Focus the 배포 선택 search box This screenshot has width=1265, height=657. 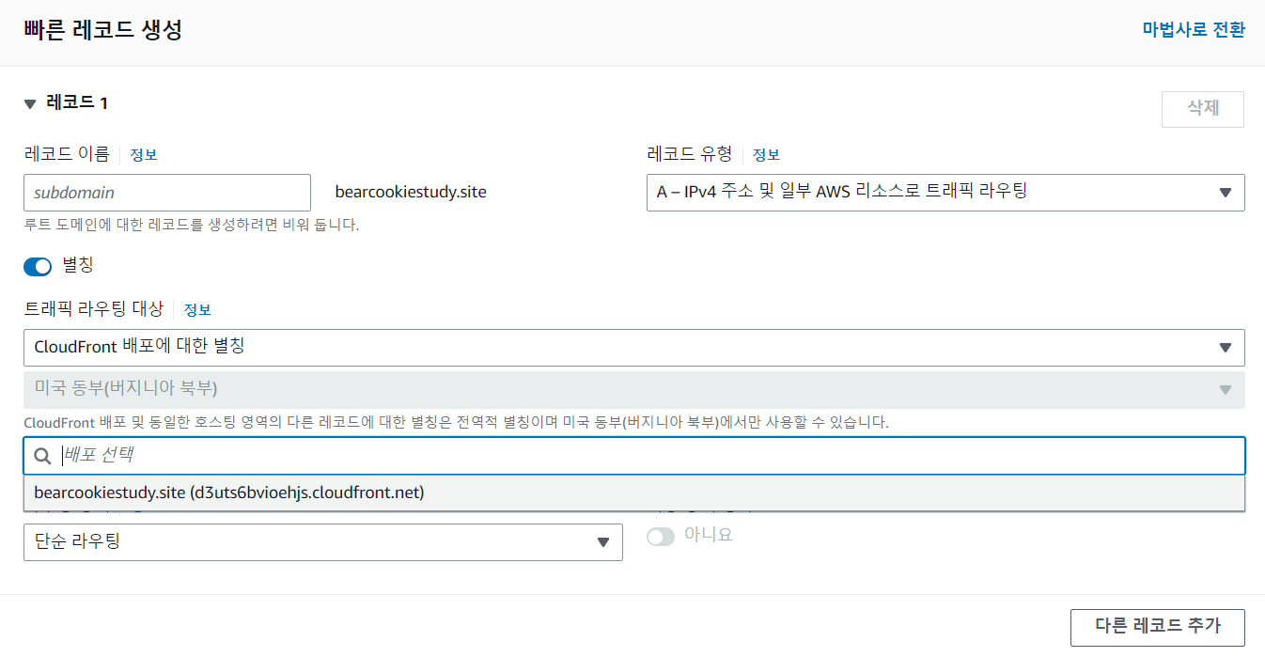648,456
